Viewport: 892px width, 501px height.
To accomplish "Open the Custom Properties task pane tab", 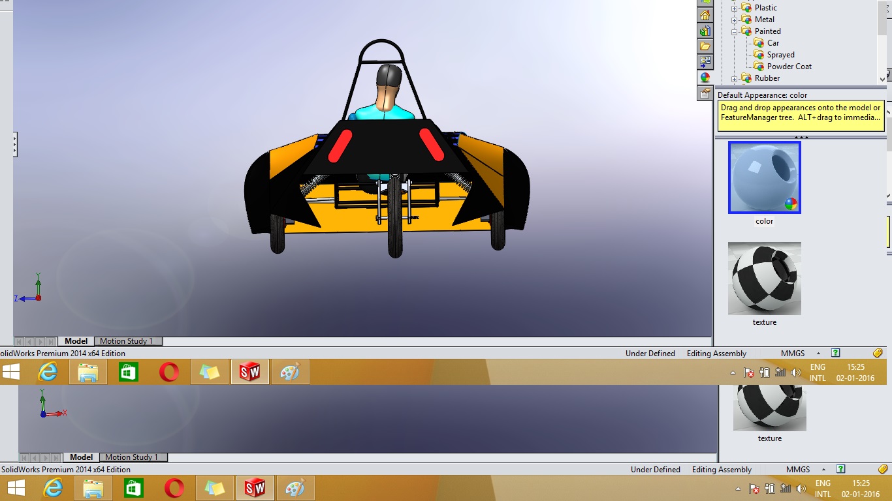I will (x=705, y=93).
